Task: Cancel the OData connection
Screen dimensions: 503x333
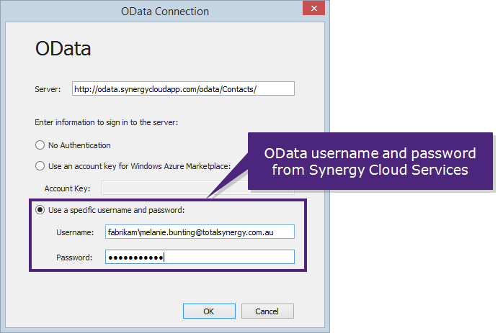Action: point(267,311)
